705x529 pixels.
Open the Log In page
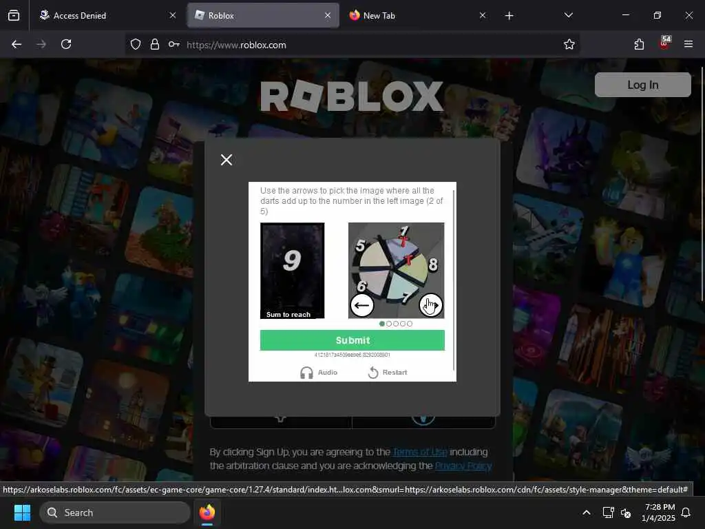(x=642, y=85)
